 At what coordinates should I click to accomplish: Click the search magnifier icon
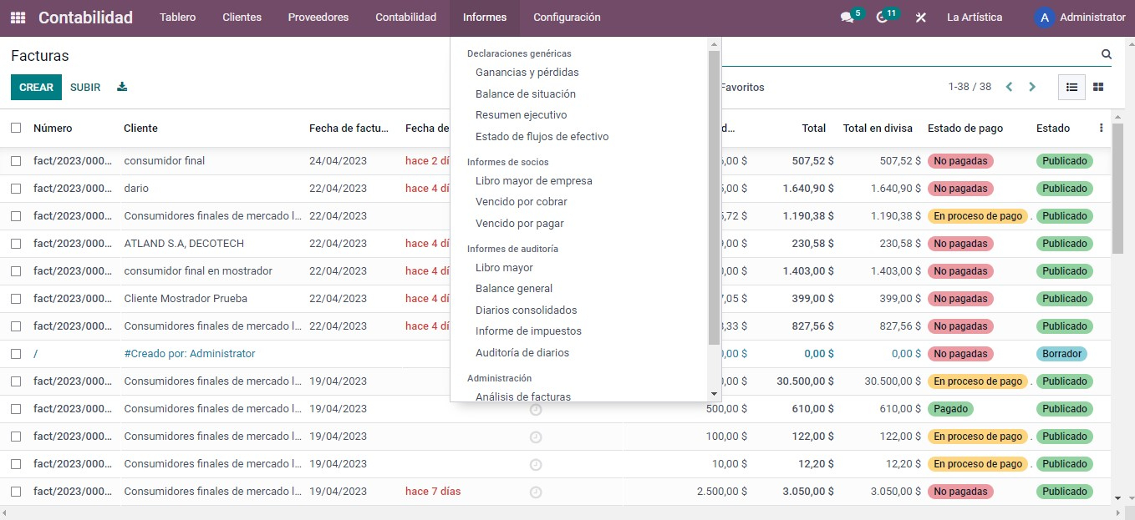pos(1107,54)
